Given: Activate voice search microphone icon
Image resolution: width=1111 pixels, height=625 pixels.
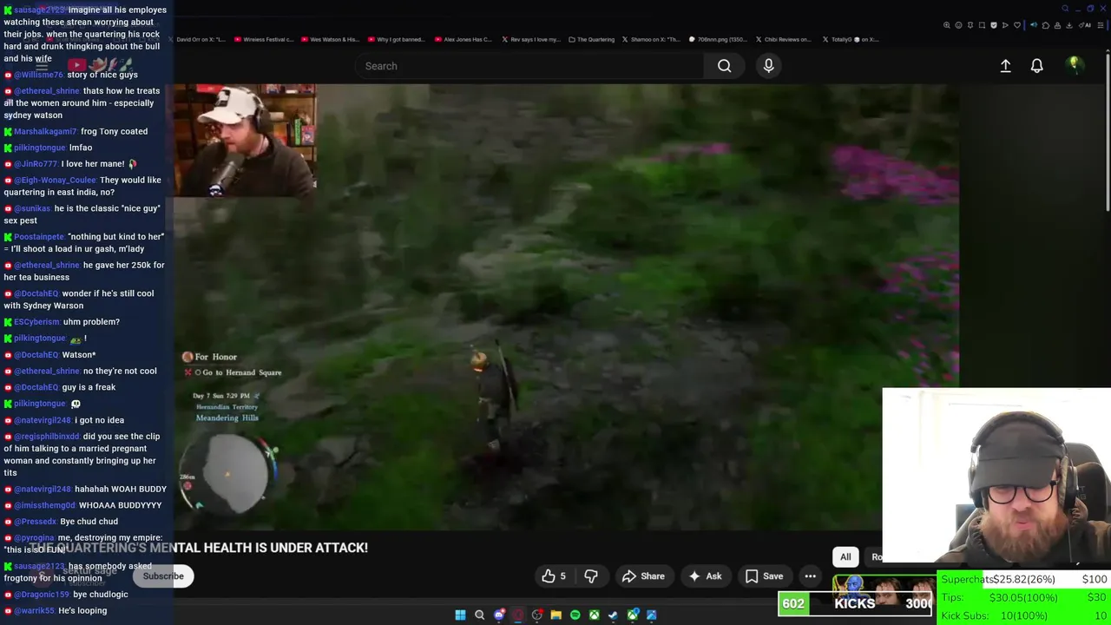Looking at the screenshot, I should [768, 66].
